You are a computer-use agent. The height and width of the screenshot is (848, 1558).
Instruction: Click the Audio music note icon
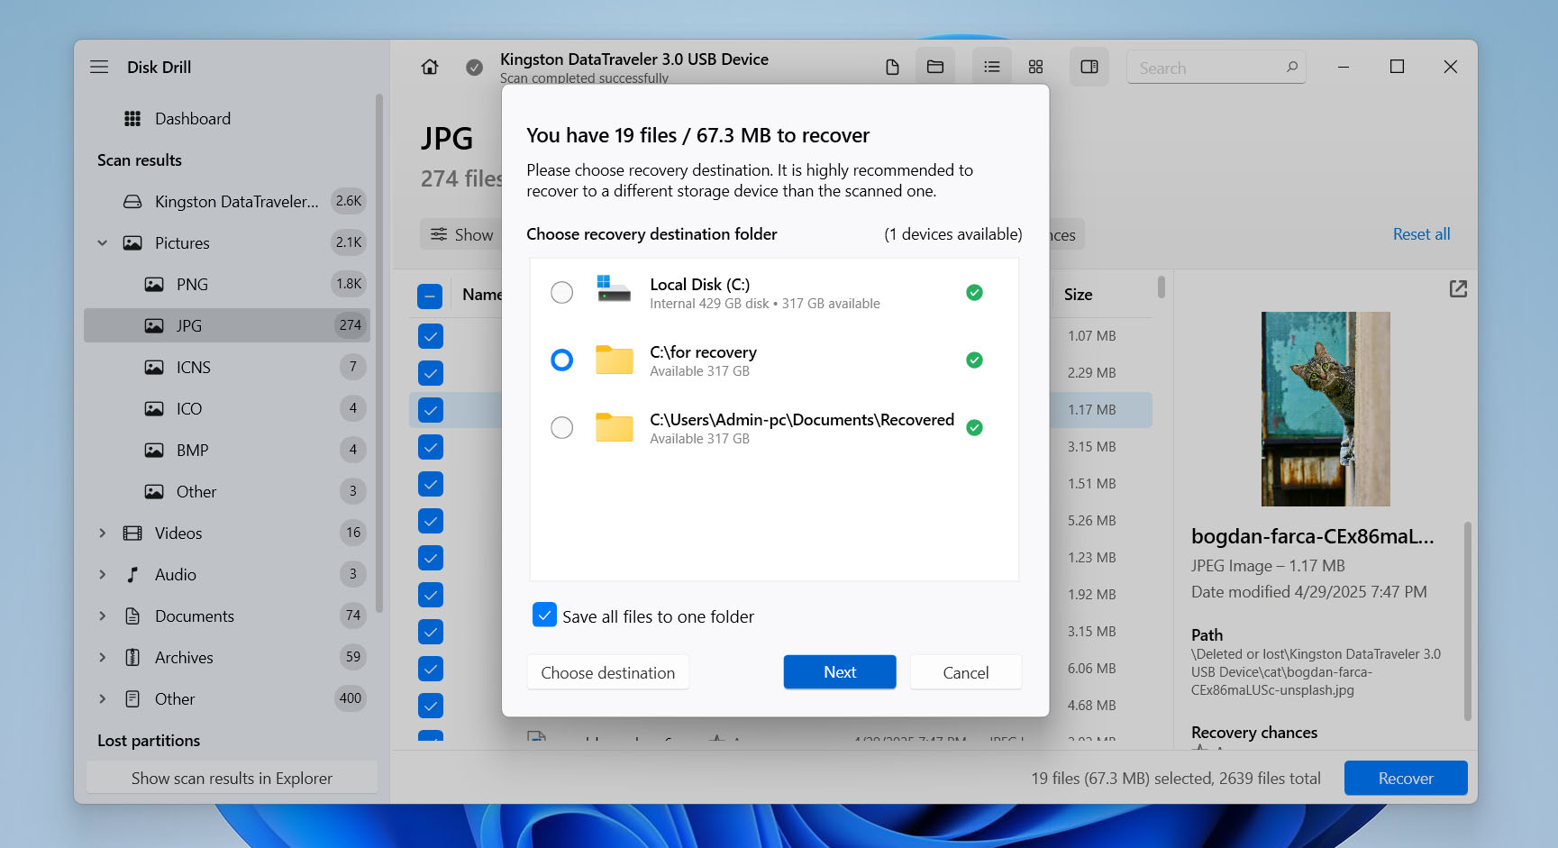pos(132,575)
